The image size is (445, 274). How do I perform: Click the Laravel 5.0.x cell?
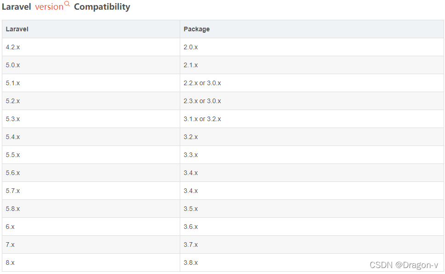(13, 65)
